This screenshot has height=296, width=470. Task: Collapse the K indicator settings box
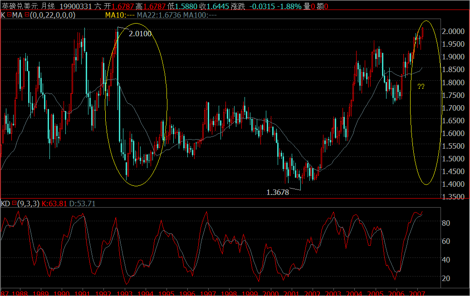[x=8, y=15]
